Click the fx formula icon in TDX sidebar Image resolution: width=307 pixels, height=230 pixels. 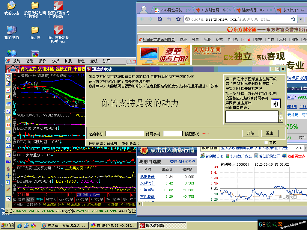coord(8,139)
